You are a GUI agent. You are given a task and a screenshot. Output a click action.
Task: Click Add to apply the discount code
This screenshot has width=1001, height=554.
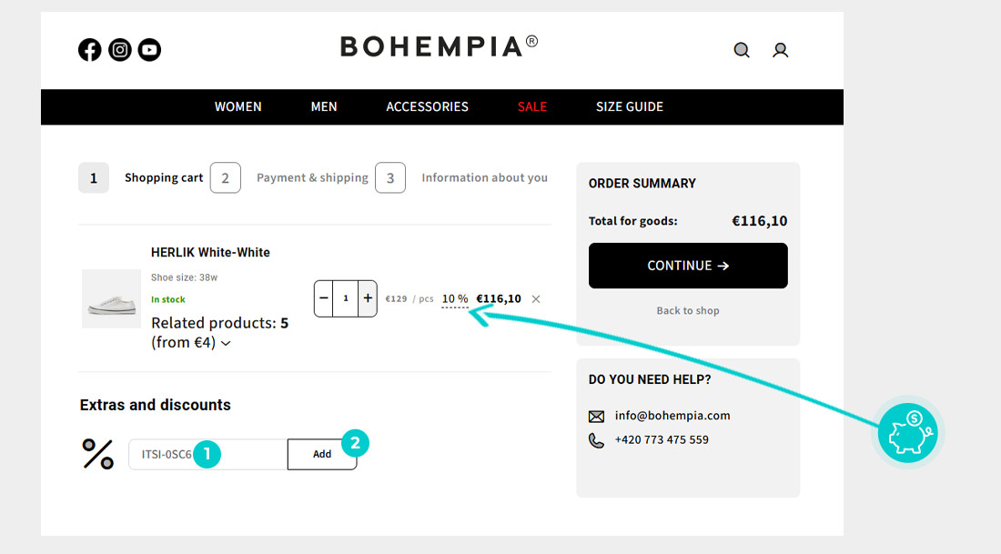pos(322,454)
